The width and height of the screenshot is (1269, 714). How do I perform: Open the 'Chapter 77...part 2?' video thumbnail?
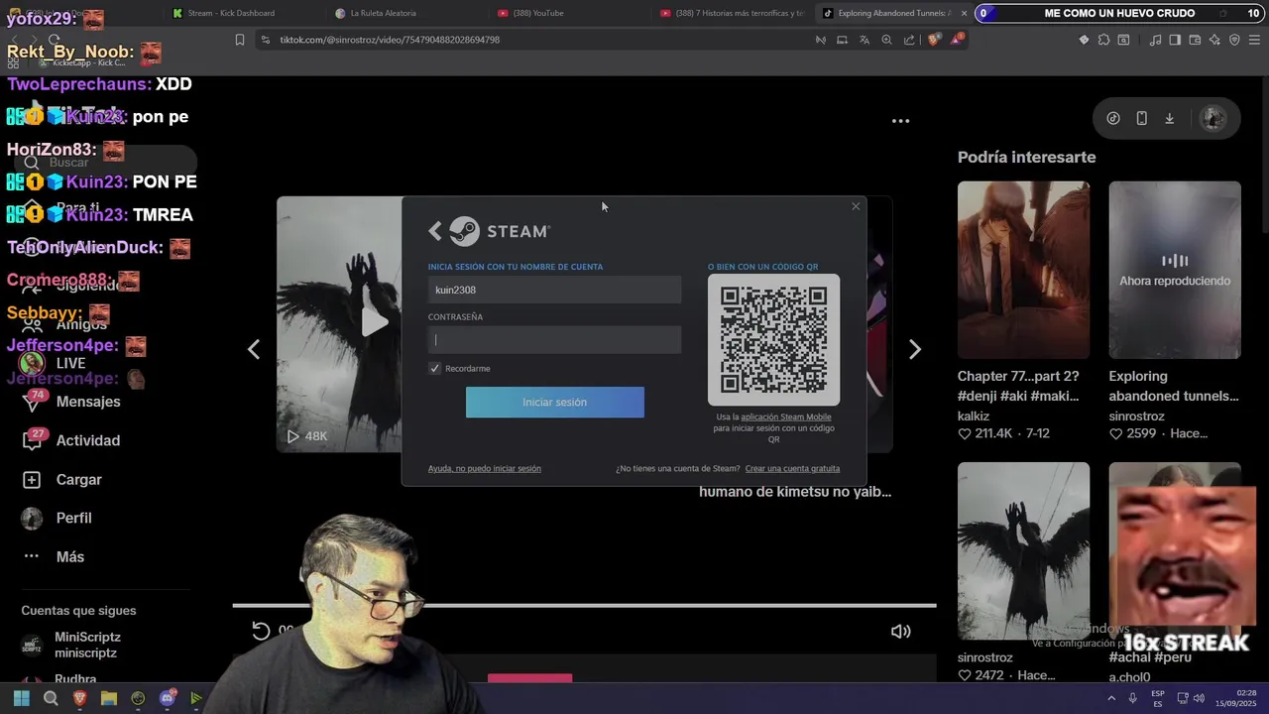[1023, 270]
